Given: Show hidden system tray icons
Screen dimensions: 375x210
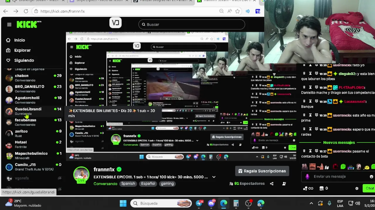Looking at the screenshot, I should pyautogui.click(x=311, y=203).
